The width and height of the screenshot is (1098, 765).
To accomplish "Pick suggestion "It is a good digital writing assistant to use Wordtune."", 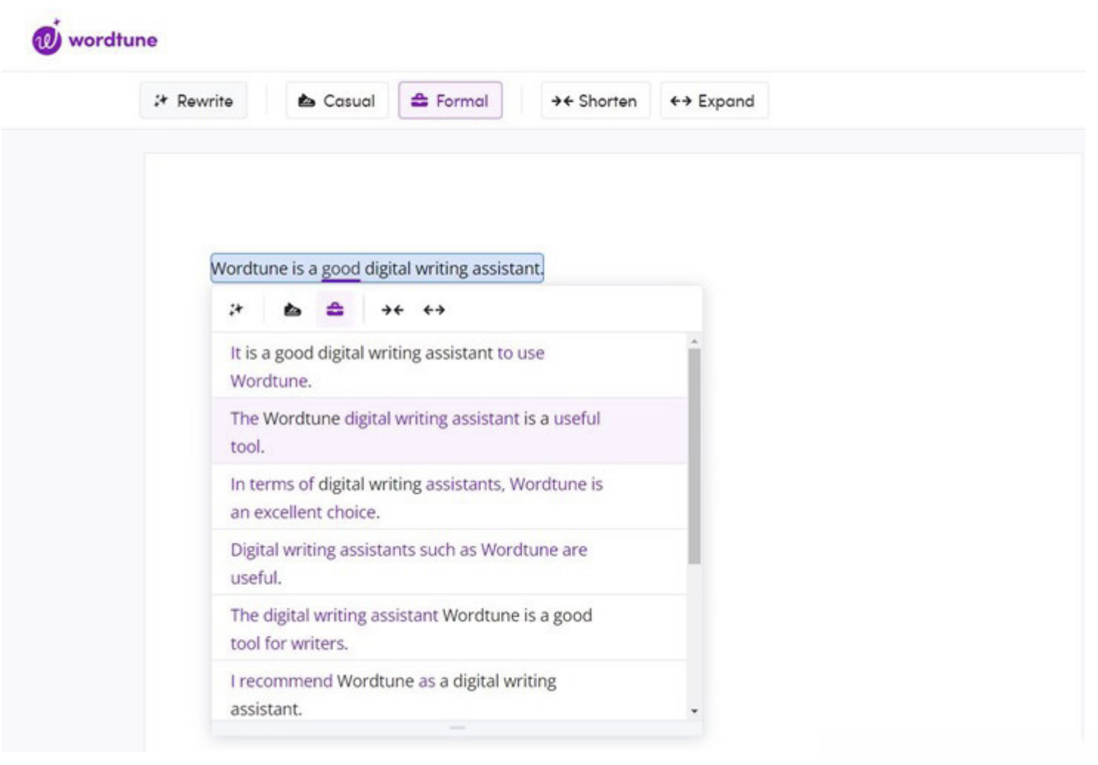I will pos(449,366).
